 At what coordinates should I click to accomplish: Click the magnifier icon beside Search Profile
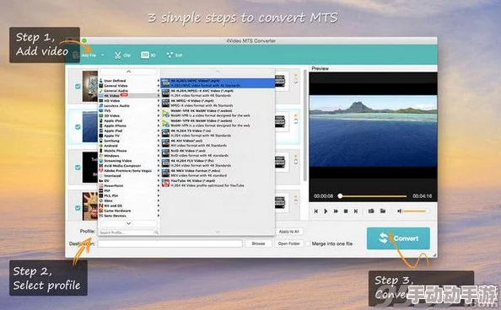[x=156, y=232]
